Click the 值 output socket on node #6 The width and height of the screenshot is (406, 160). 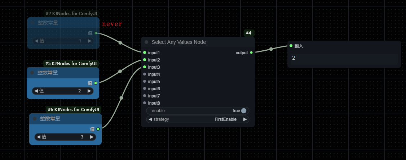click(x=98, y=129)
